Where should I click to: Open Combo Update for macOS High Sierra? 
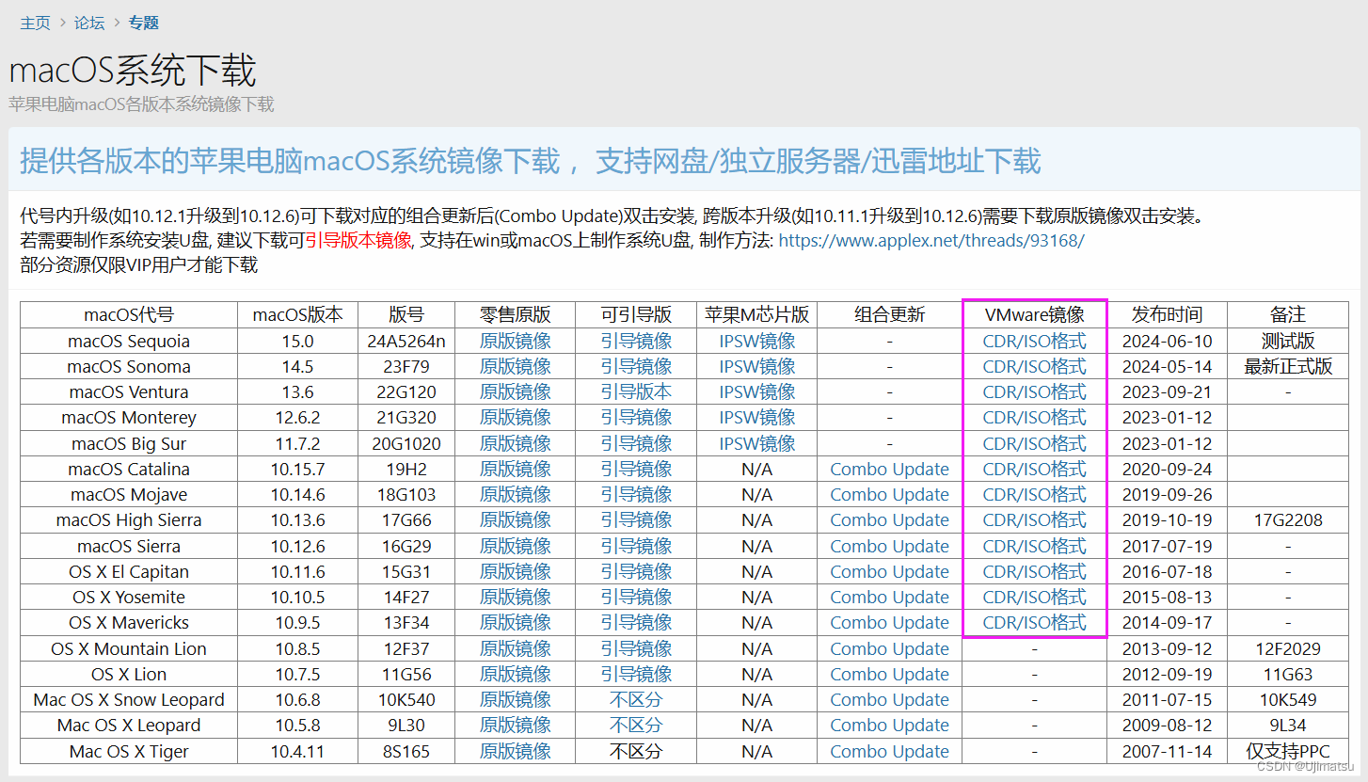(889, 519)
